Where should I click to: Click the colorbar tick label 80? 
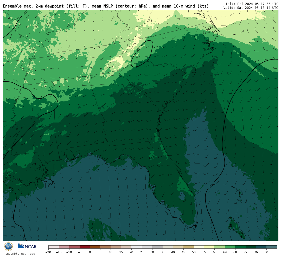[x=266, y=252]
